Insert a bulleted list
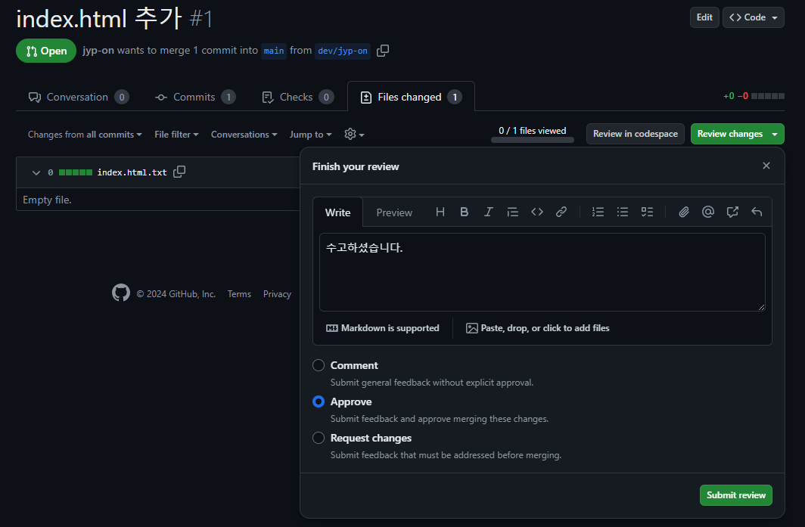The image size is (805, 527). pos(622,212)
